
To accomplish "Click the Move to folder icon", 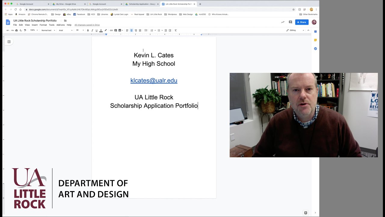I will [x=65, y=21].
